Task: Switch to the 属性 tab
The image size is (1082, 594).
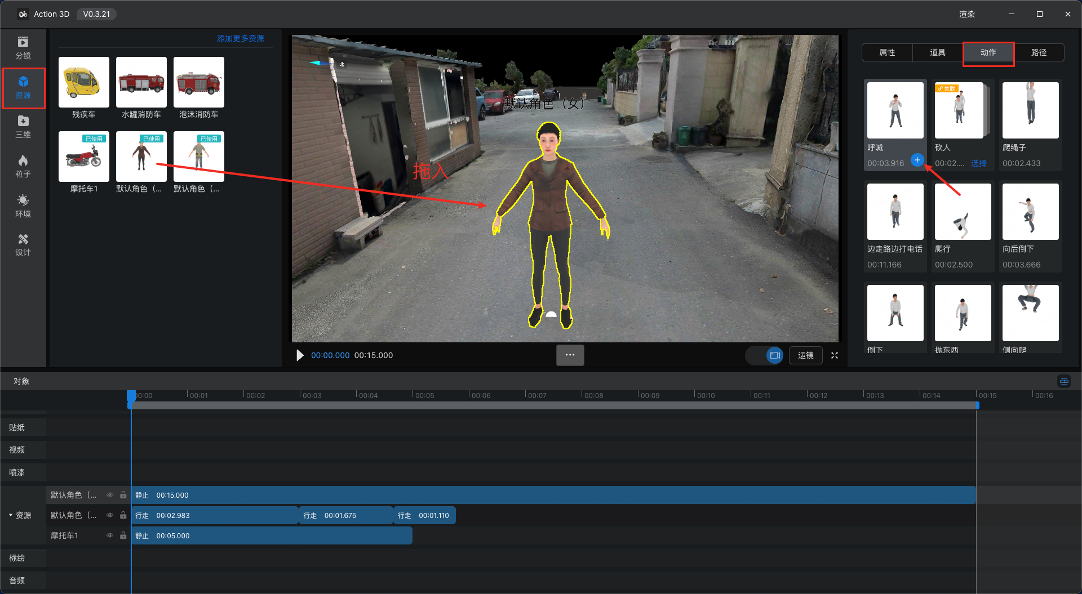Action: (887, 52)
